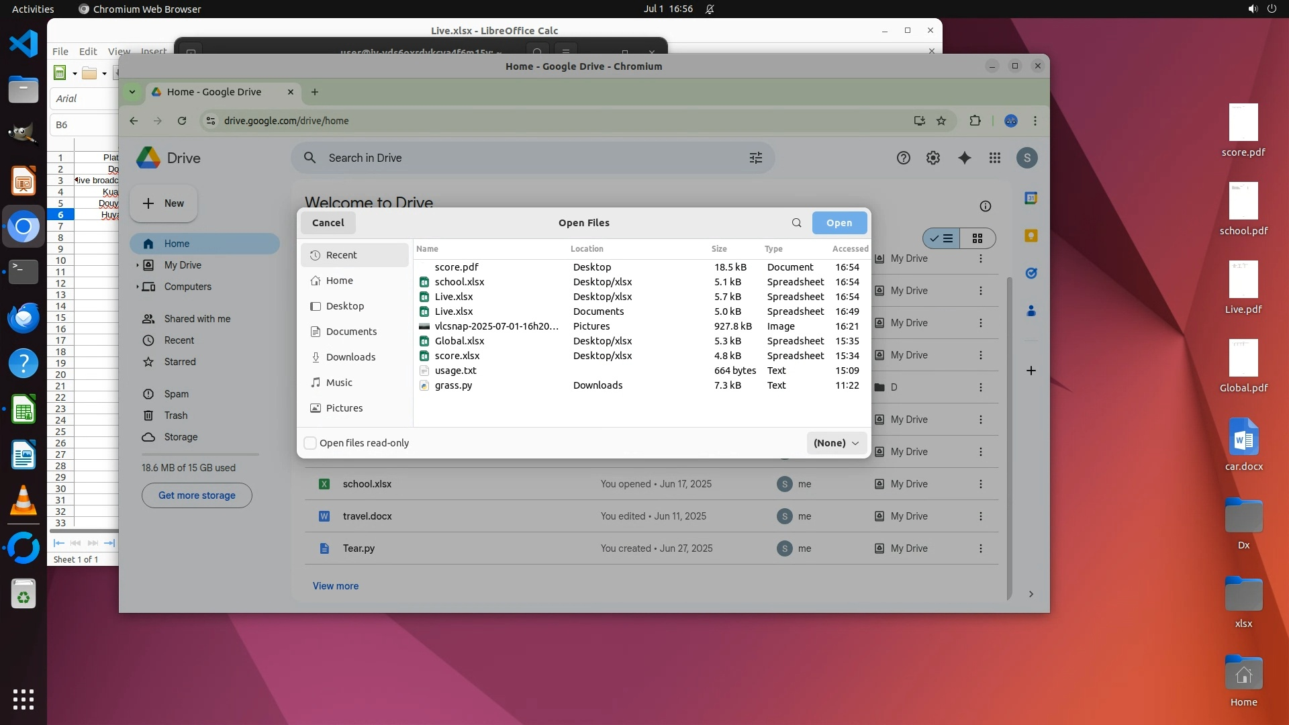This screenshot has width=1289, height=725.
Task: Reload the Google Drive page
Action: (181, 121)
